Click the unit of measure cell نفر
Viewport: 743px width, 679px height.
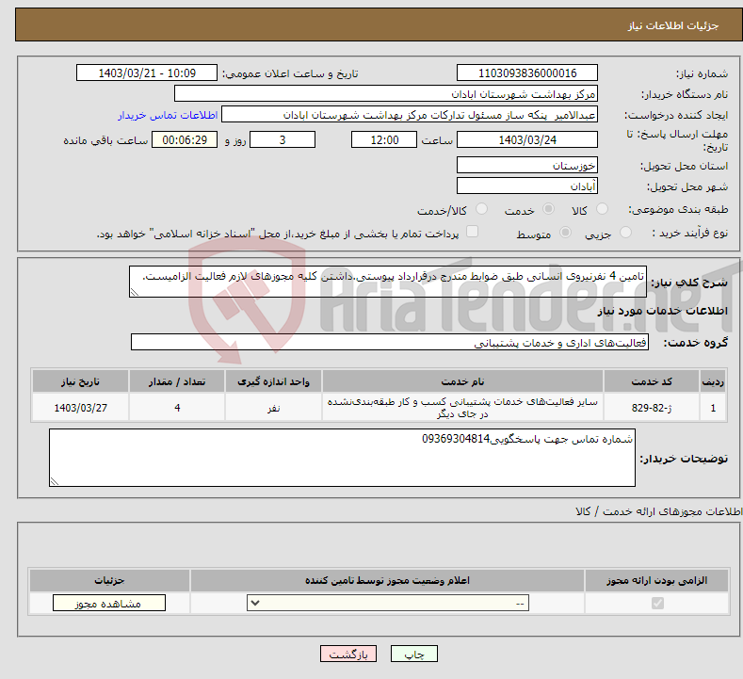click(273, 408)
